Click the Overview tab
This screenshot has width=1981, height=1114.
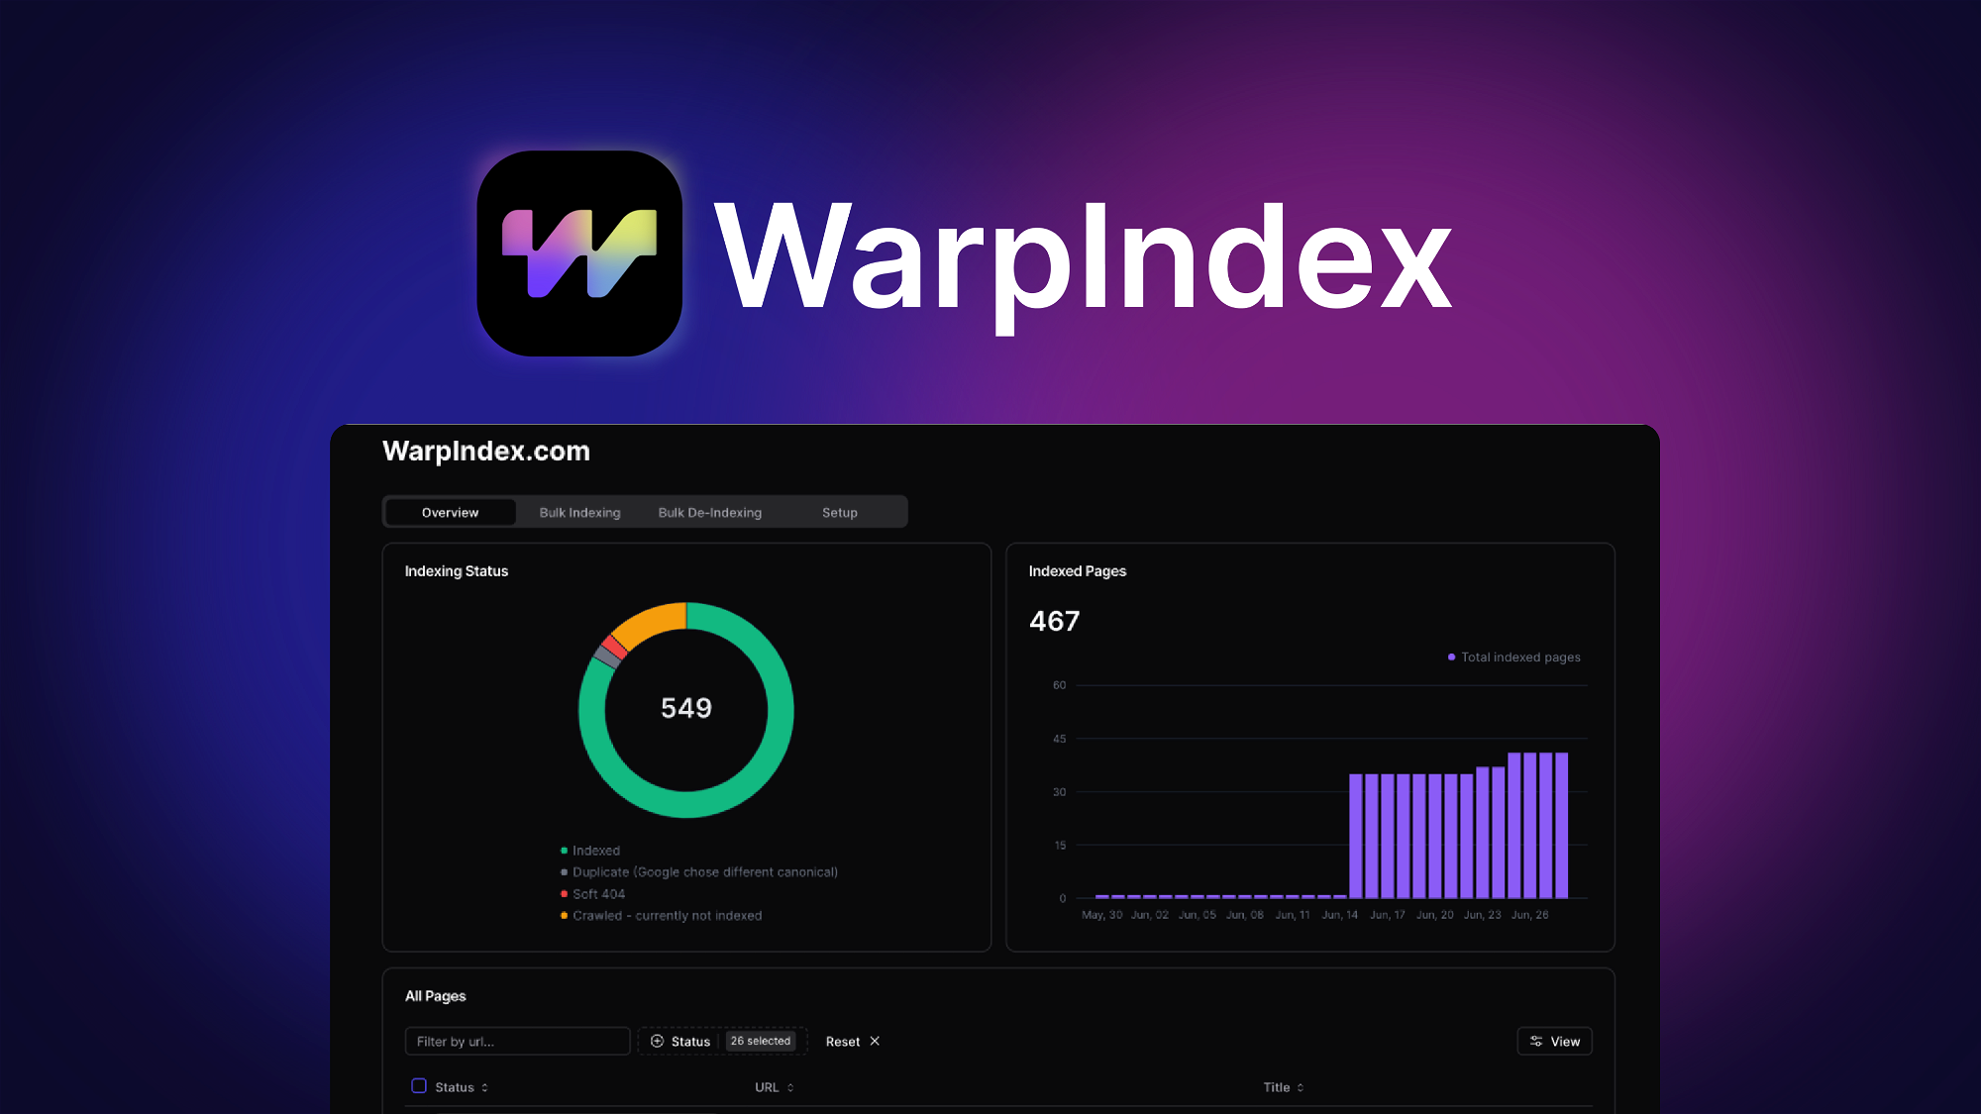click(x=451, y=511)
